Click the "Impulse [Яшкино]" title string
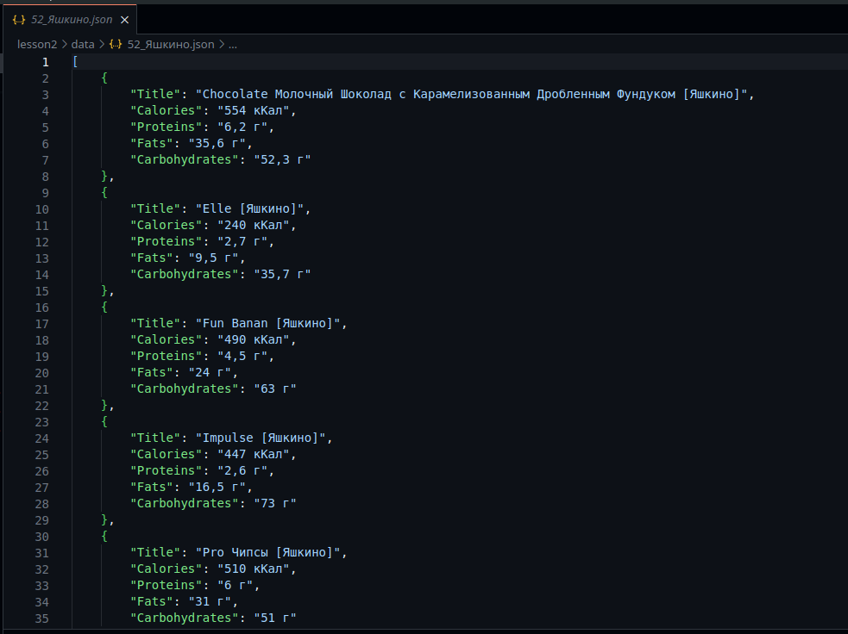Viewport: 848px width, 634px height. tap(263, 438)
